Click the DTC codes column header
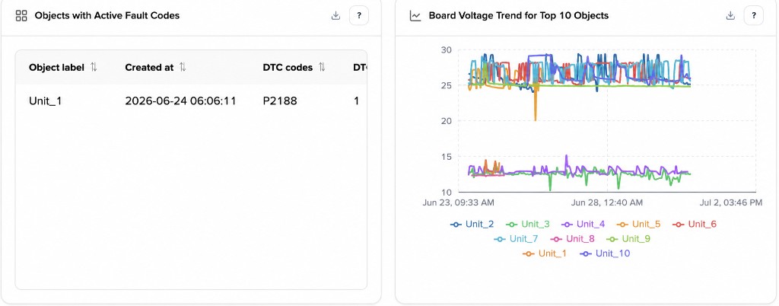Screen dimensions: 779x306 [x=288, y=67]
